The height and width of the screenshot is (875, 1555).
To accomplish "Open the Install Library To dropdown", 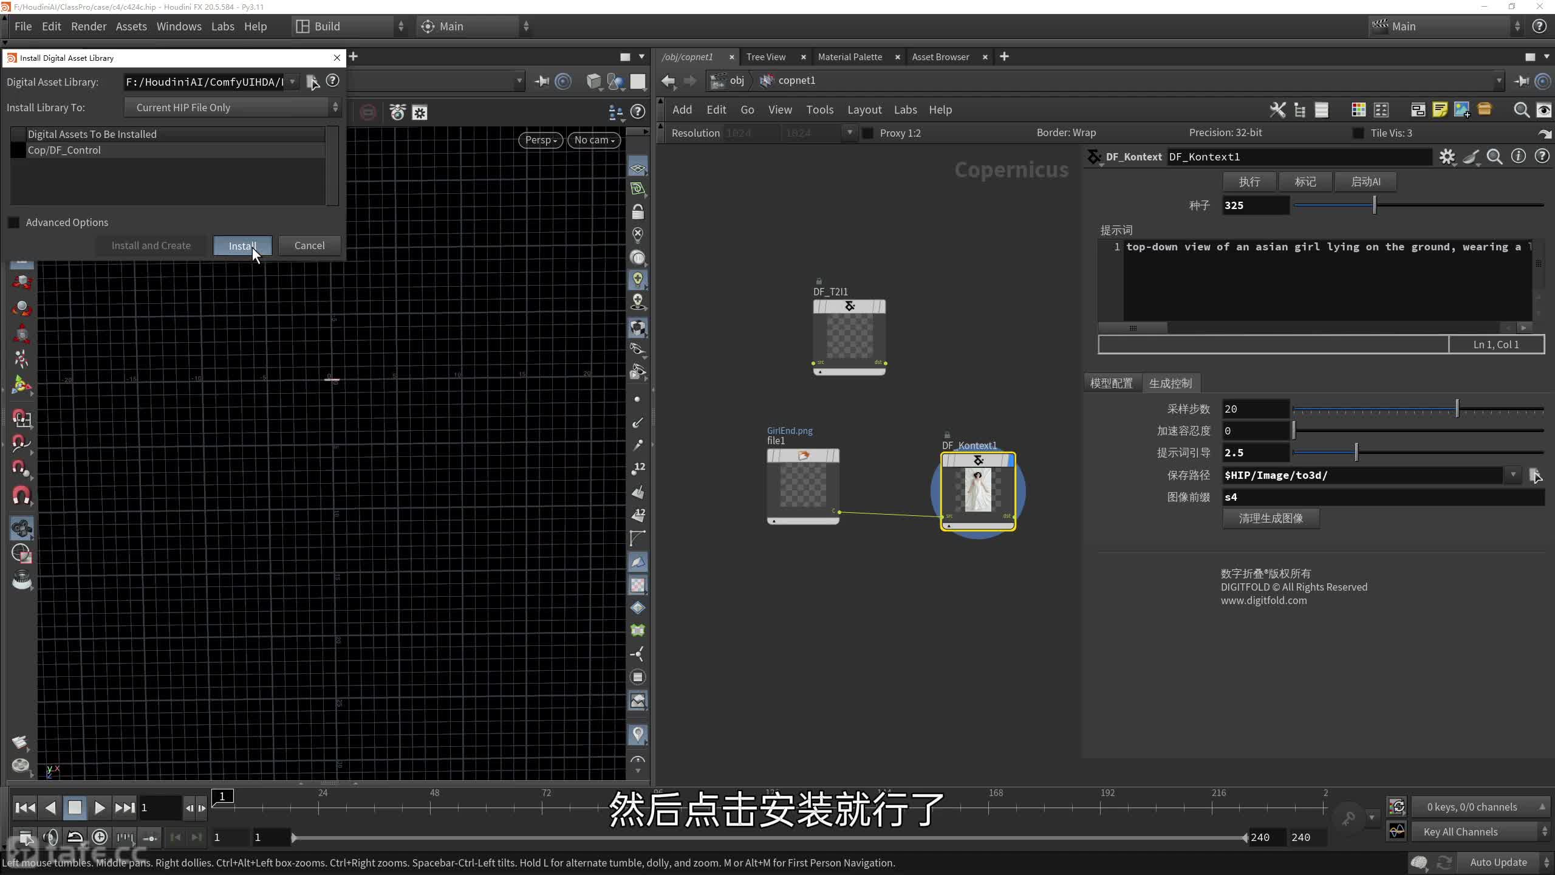I will (x=232, y=108).
